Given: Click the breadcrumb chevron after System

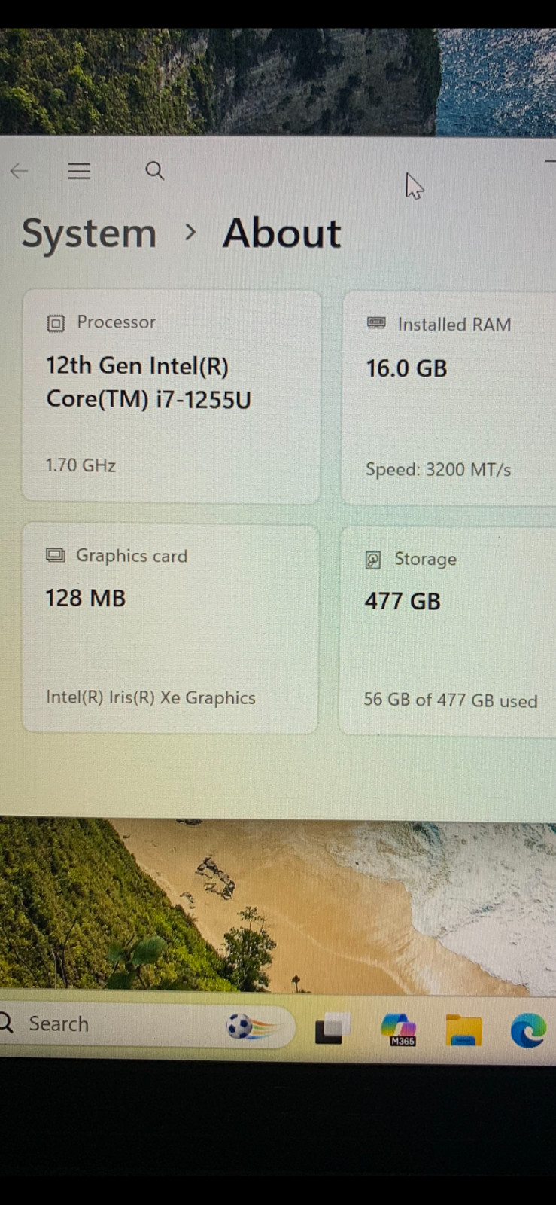Looking at the screenshot, I should tap(190, 233).
